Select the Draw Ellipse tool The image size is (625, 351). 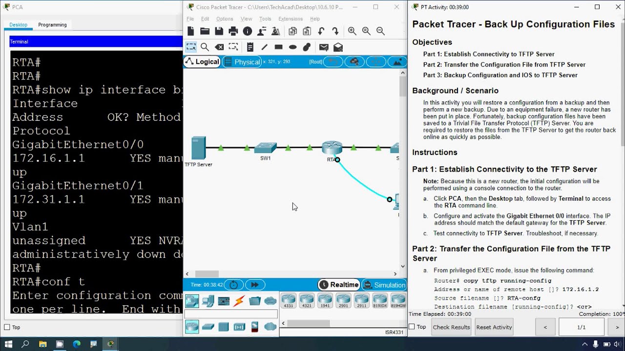point(292,47)
